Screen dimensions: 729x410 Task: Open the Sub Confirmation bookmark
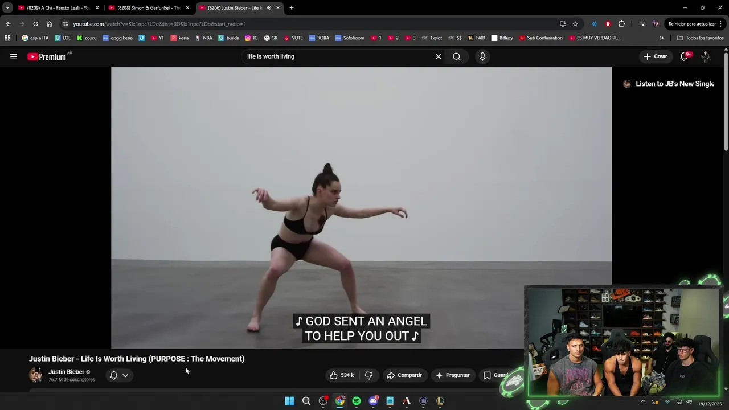click(x=540, y=38)
